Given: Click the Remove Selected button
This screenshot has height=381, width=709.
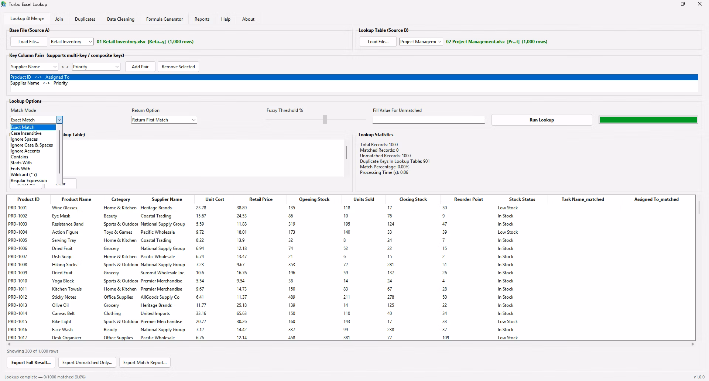Looking at the screenshot, I should click(x=178, y=67).
